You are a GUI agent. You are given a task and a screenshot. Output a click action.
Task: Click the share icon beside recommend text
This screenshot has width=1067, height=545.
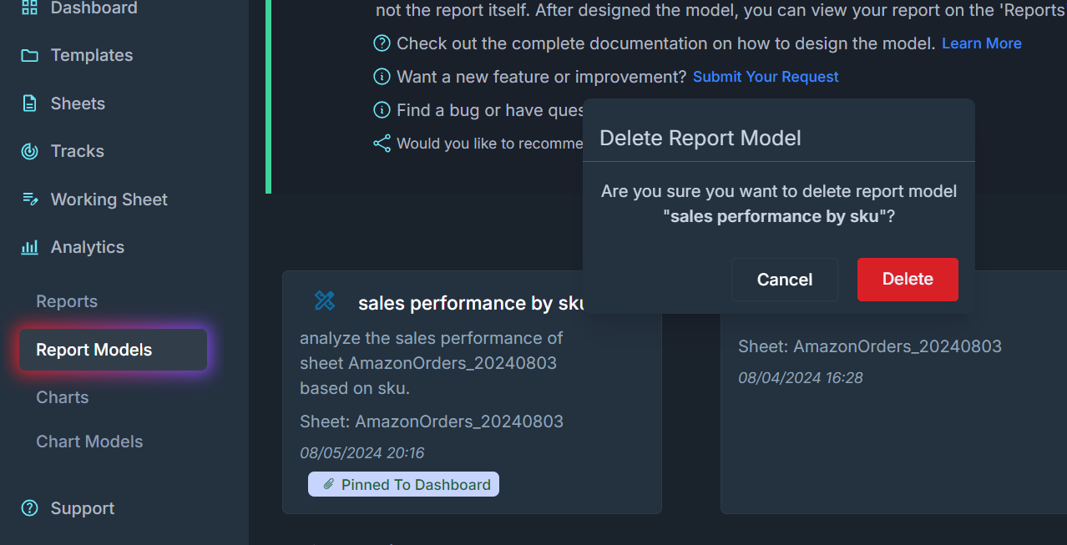tap(382, 144)
